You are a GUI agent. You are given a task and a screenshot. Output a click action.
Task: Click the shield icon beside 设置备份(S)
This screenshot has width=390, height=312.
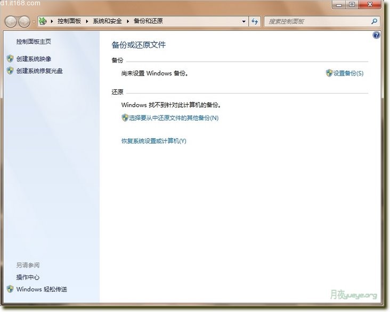click(x=329, y=73)
